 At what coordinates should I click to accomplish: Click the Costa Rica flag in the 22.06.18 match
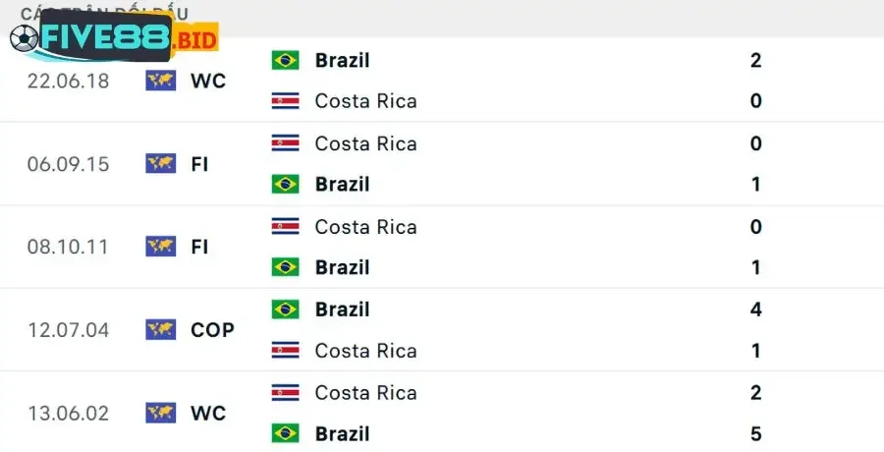click(x=286, y=100)
